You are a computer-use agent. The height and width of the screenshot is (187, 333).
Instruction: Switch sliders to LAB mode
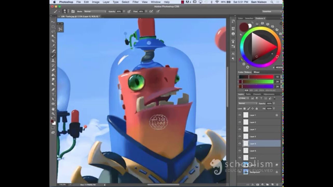[256, 90]
